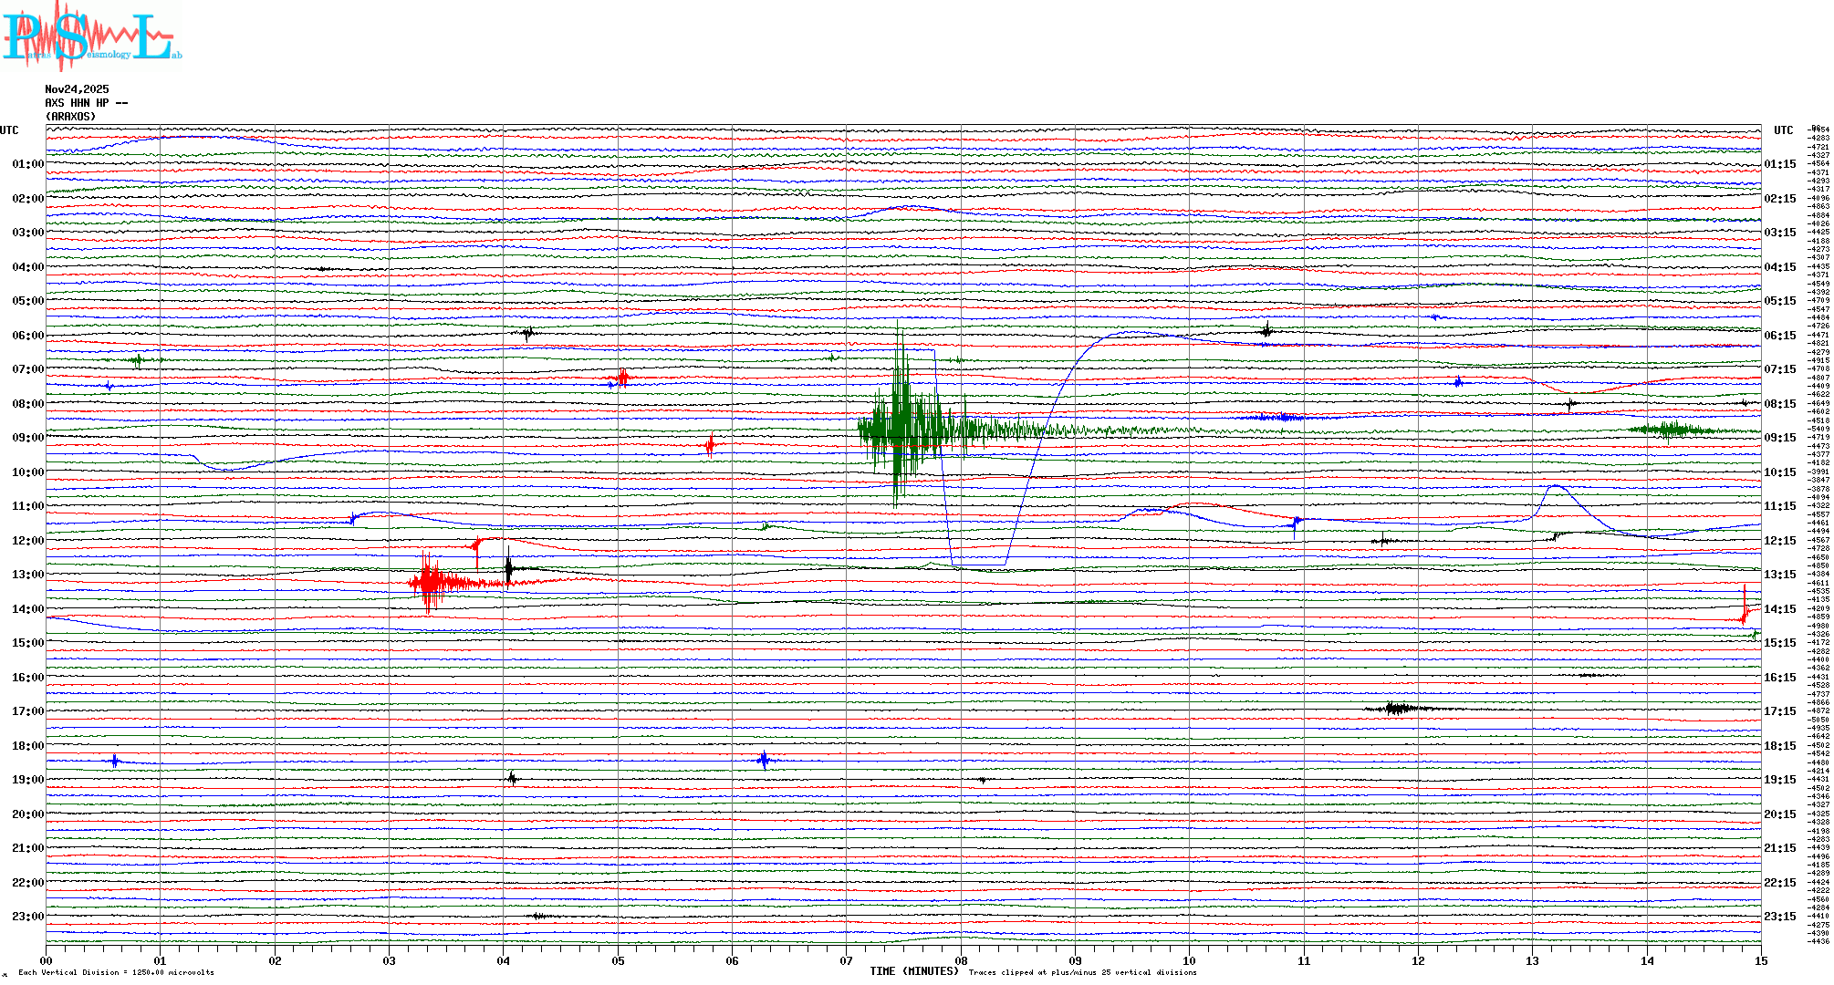
Task: Click the Each Vertical Division footnote
Action: pos(116,972)
